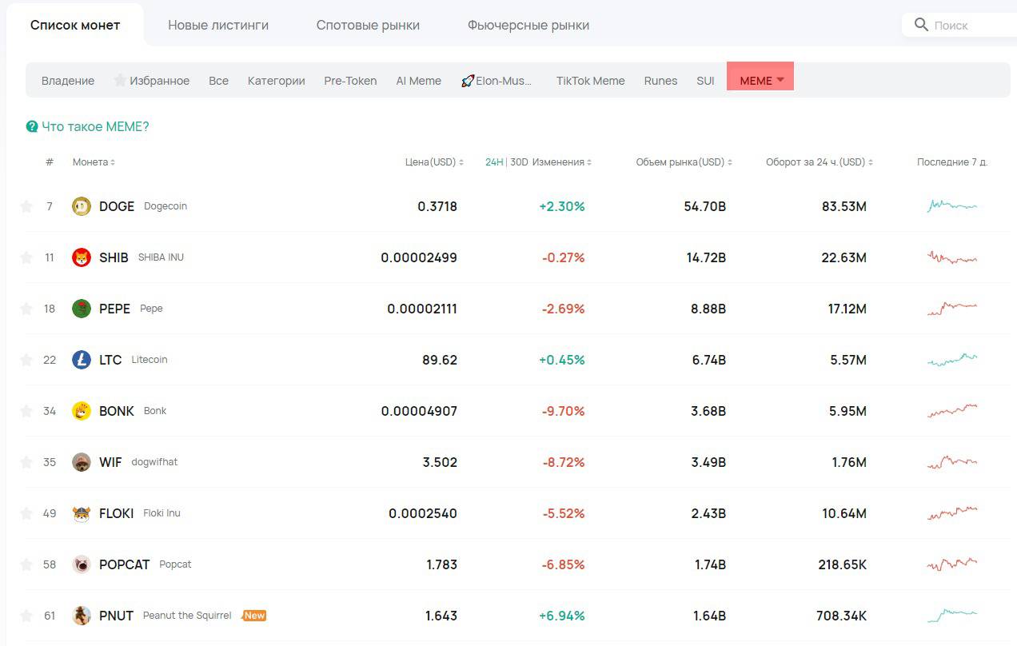This screenshot has height=646, width=1017.
Task: Click the Bonk coin logo
Action: (82, 411)
